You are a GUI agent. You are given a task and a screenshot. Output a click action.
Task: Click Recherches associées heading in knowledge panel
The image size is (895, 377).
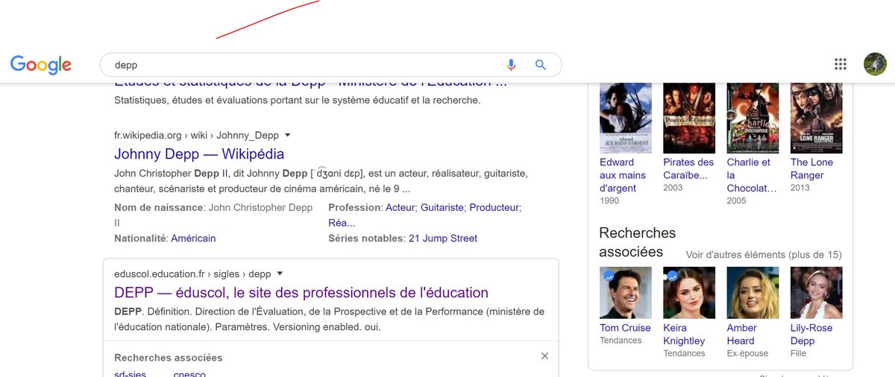638,242
